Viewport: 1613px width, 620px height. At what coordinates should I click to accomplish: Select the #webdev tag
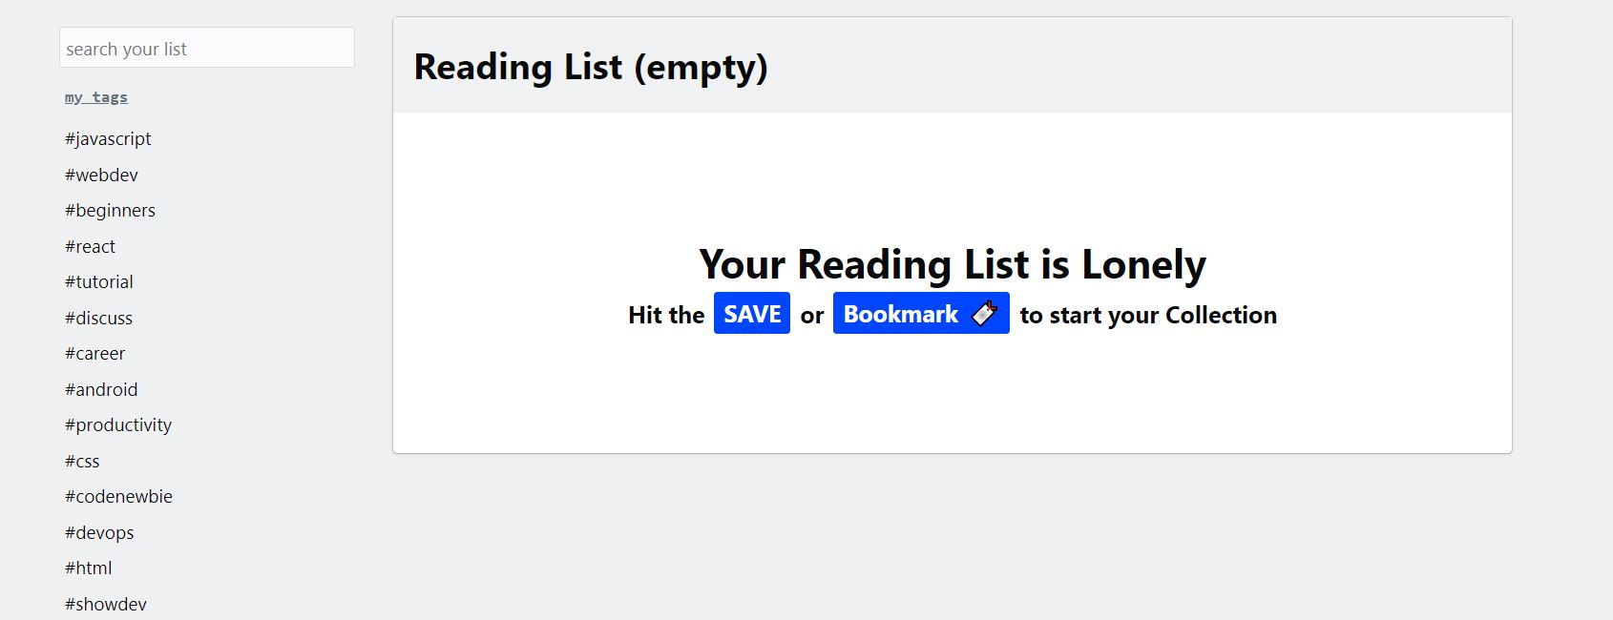pyautogui.click(x=100, y=175)
